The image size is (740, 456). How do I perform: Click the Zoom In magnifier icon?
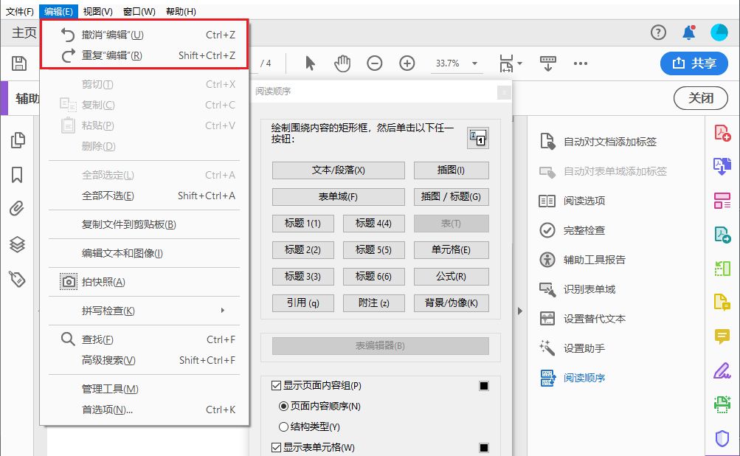point(407,63)
